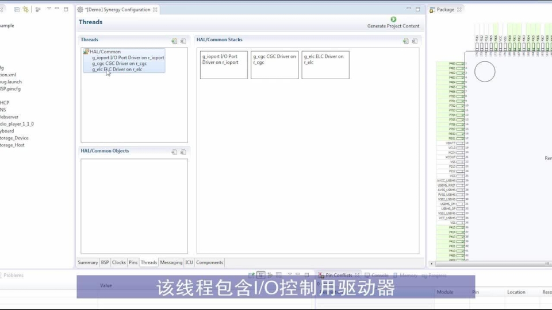
Task: Select g_cgc CGC Driver tree row
Action: click(120, 64)
